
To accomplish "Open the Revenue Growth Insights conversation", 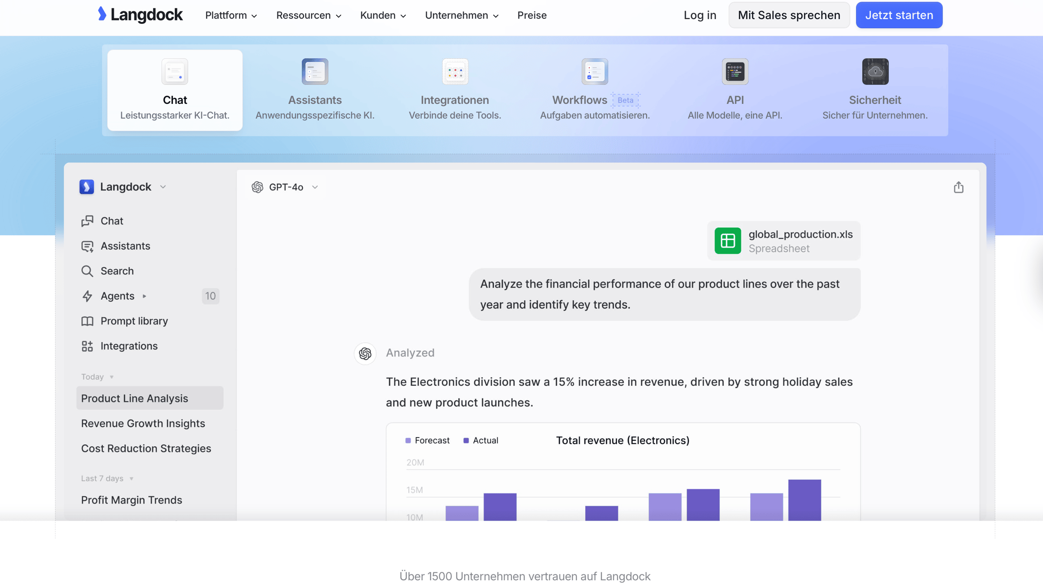I will 143,424.
